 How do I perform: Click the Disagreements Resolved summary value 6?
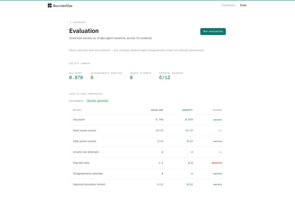point(92,77)
